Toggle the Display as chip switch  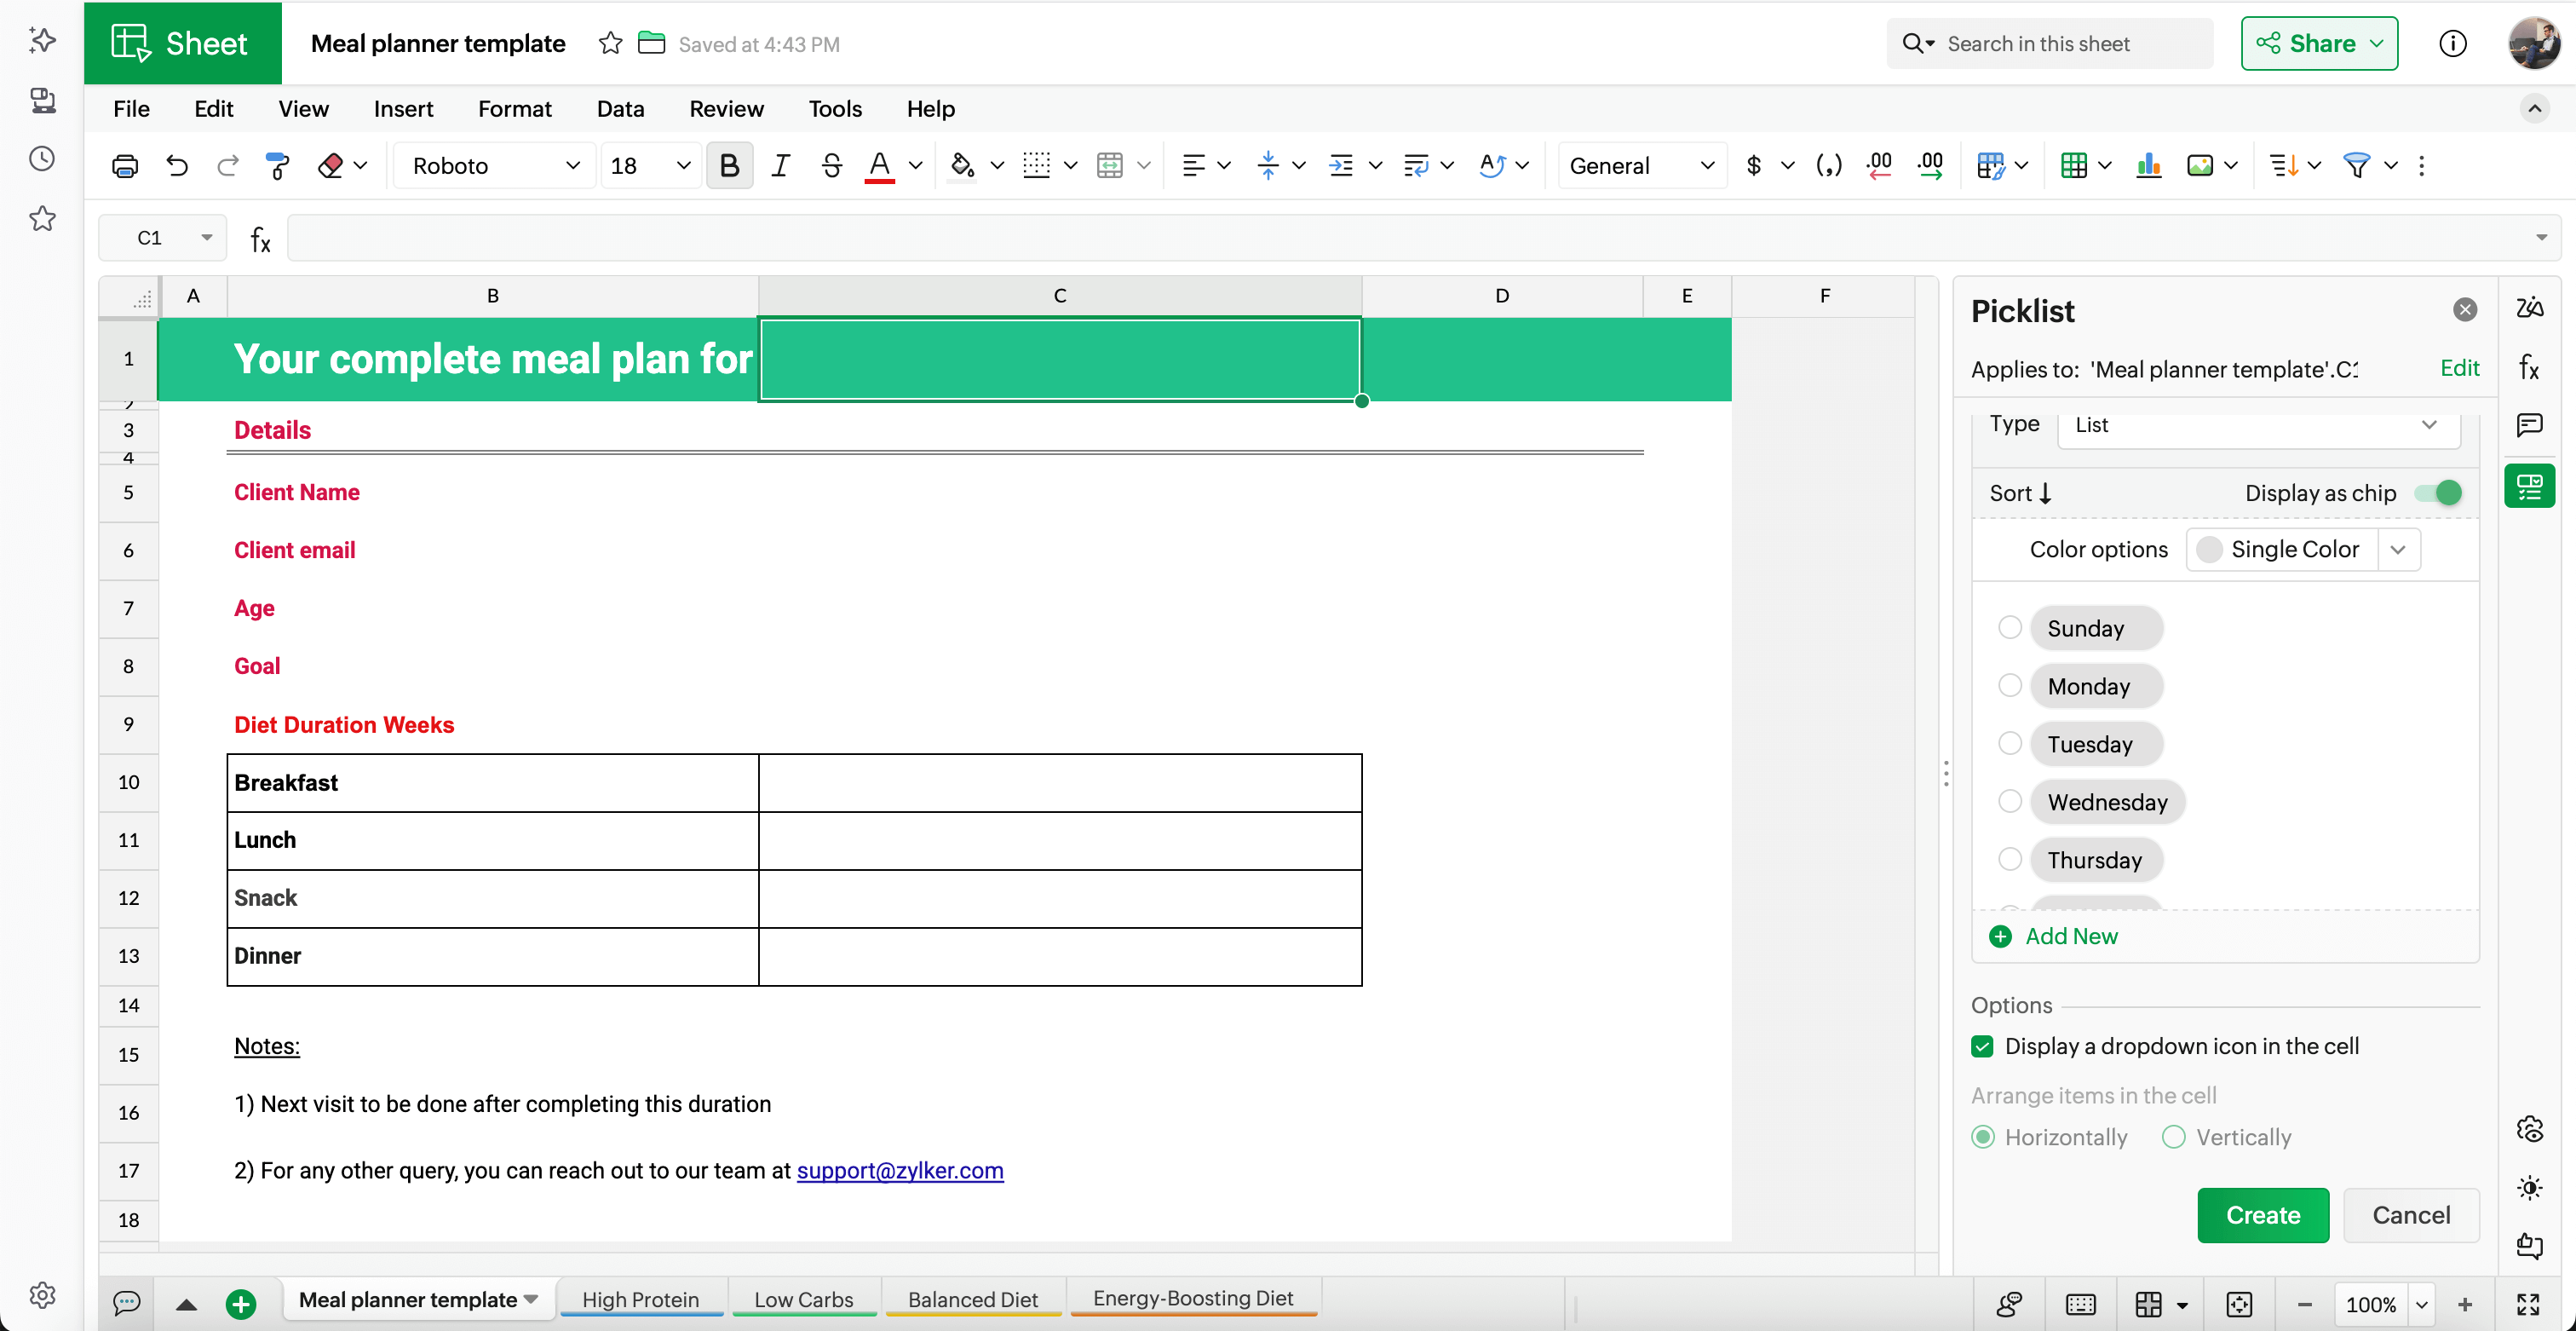[2438, 493]
